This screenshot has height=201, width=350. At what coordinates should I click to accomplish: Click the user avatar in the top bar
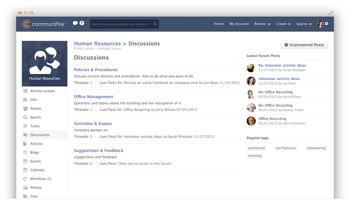click(320, 24)
